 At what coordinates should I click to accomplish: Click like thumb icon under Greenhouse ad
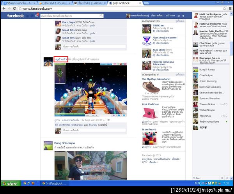point(143,147)
